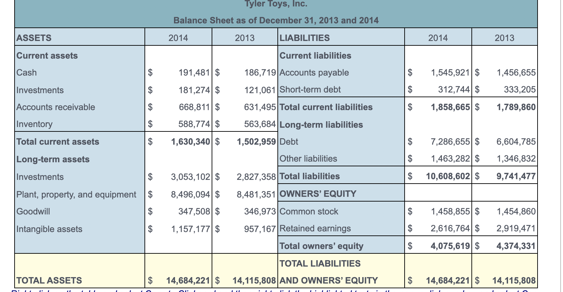Select Retained earnings 2,616,764
This screenshot has height=292, width=563.
coord(450,229)
